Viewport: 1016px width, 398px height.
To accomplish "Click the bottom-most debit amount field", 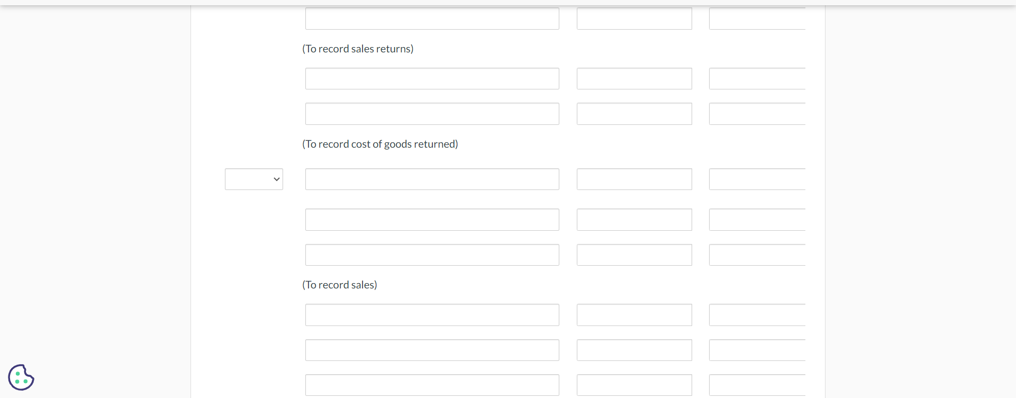I will click(634, 385).
